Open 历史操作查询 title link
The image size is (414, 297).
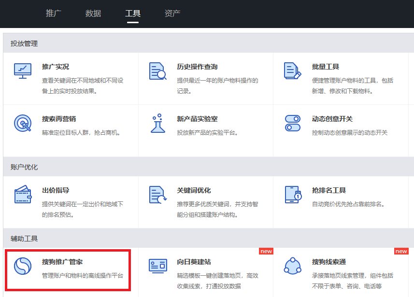point(197,67)
